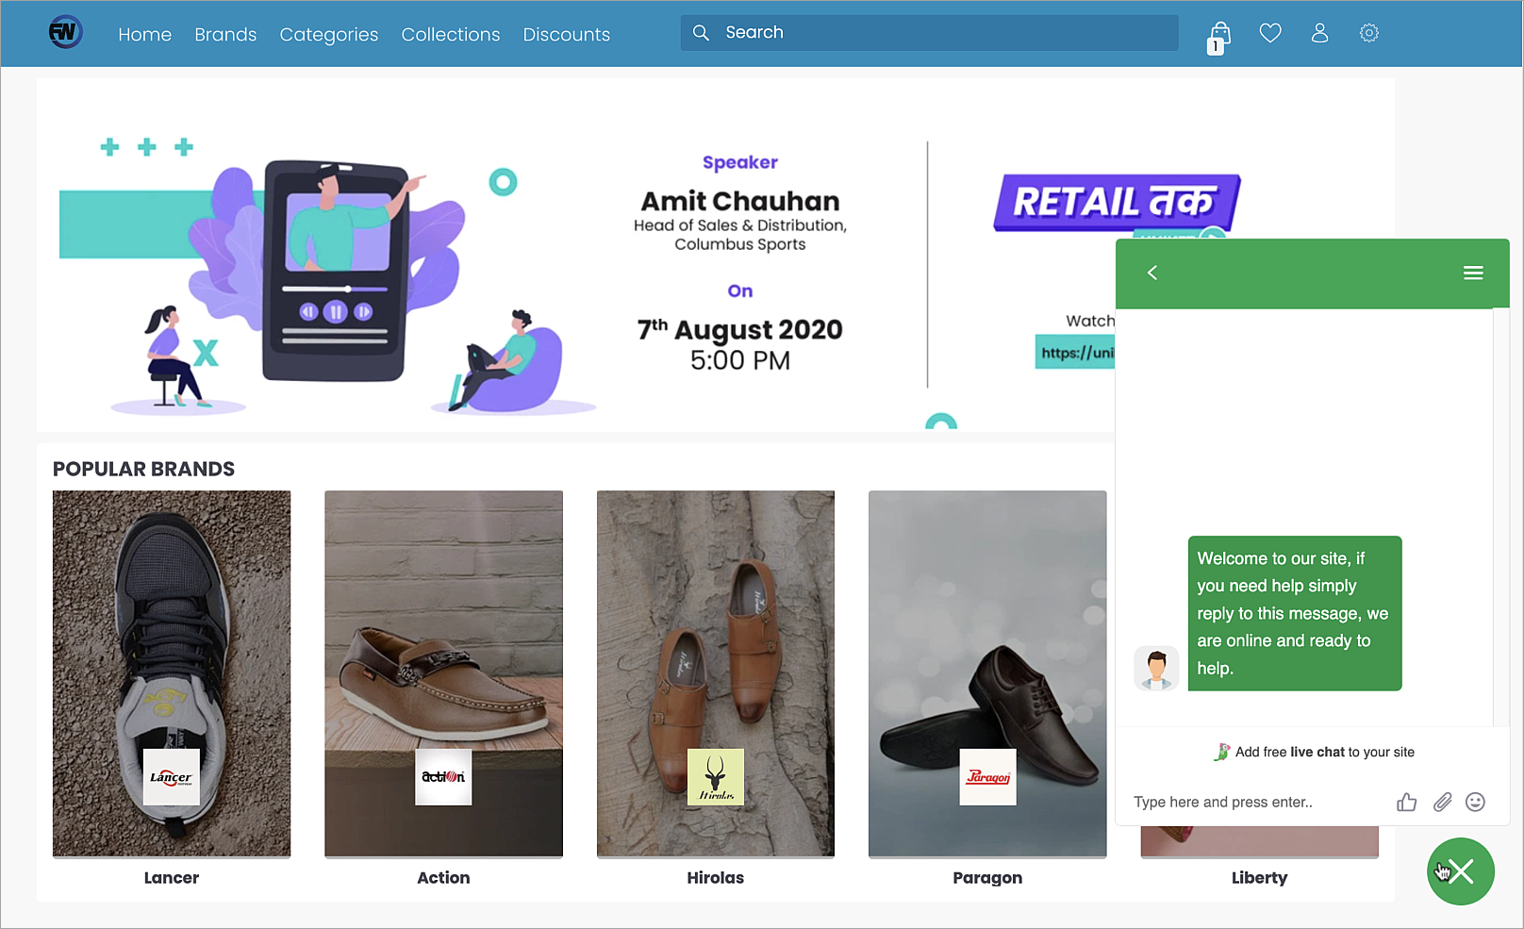Viewport: 1524px width, 929px height.
Task: Open the emoji picker in chat
Action: click(x=1476, y=802)
